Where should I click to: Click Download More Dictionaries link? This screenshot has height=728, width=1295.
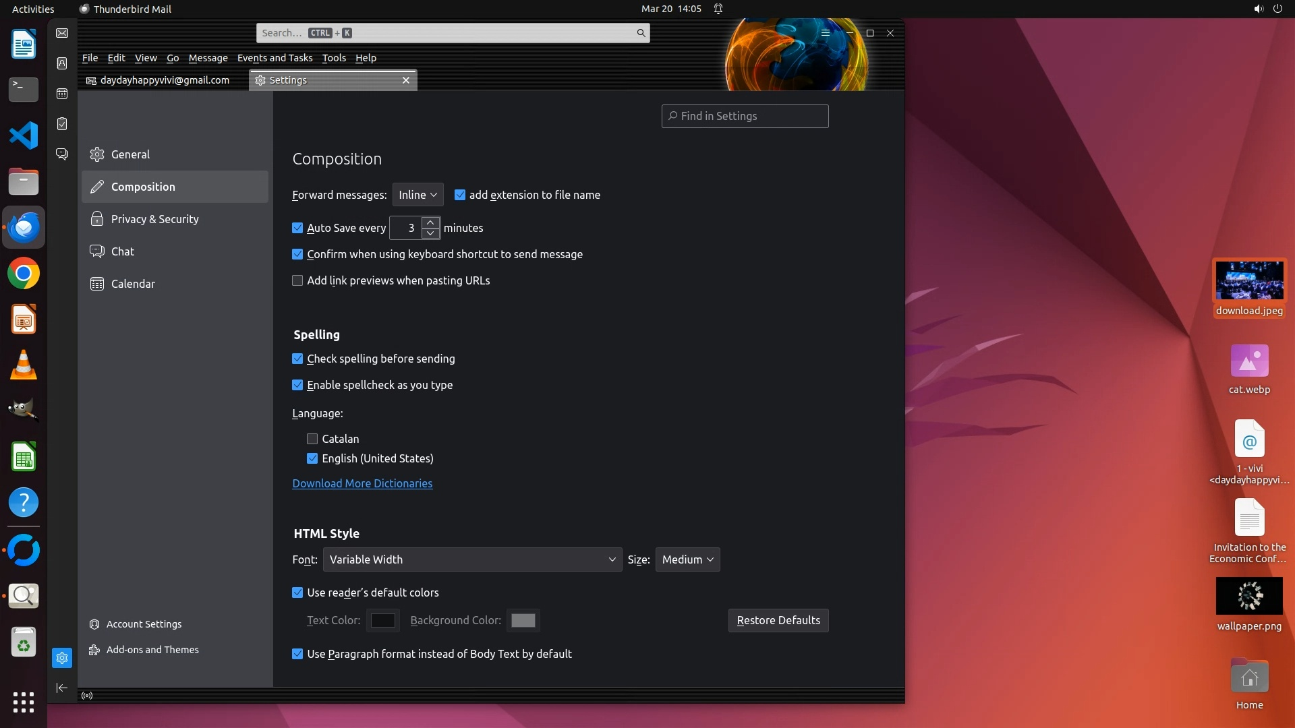pos(362,483)
